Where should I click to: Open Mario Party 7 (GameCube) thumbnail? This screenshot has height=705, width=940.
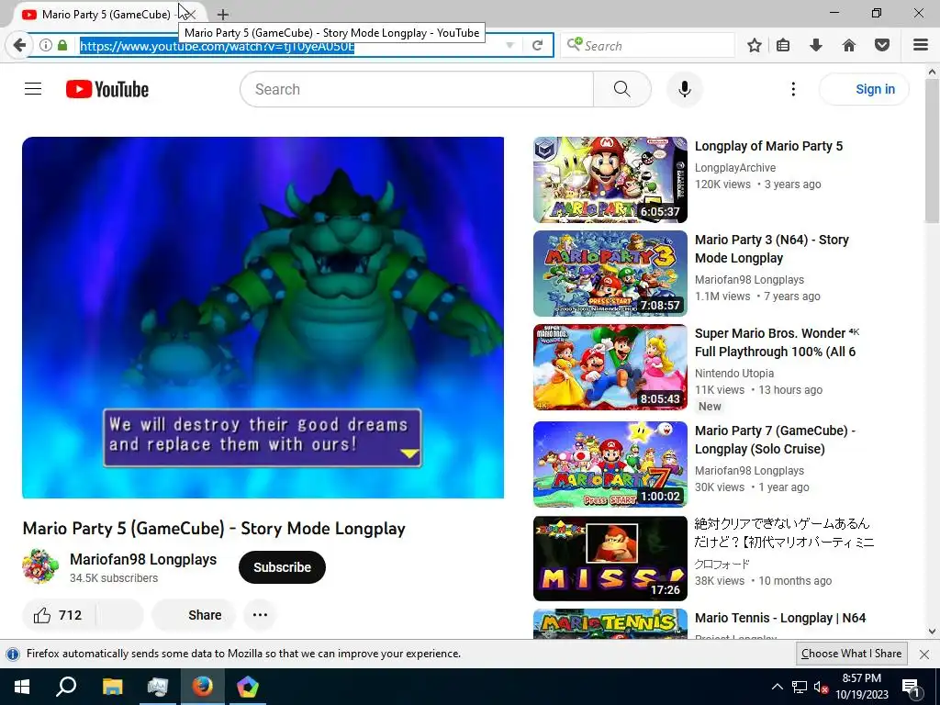click(x=610, y=464)
